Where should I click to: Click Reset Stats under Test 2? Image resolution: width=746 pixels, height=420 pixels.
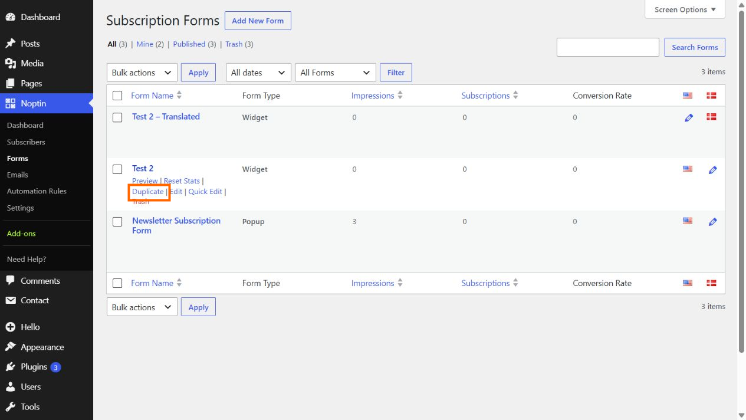point(182,181)
